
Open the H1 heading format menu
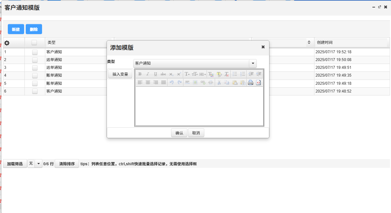click(203, 74)
